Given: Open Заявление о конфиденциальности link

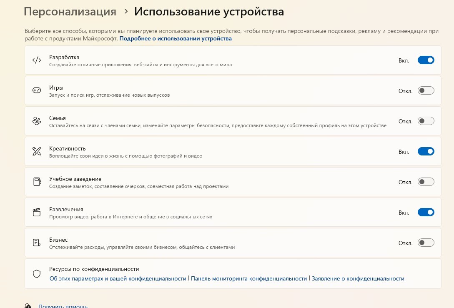Looking at the screenshot, I should point(358,278).
